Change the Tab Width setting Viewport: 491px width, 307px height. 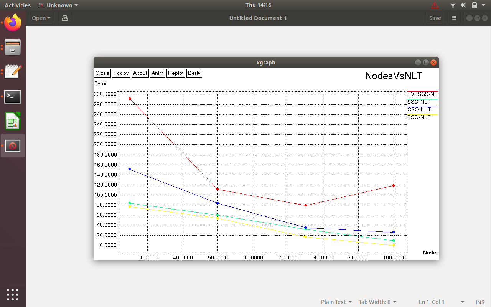(377, 302)
